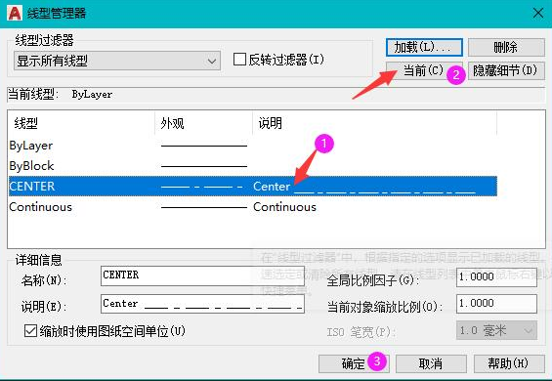The width and height of the screenshot is (552, 381).
Task: Select the ByBlock linetype row
Action: tap(253, 166)
